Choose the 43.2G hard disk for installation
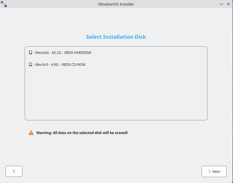This screenshot has width=233, height=183. coord(63,52)
